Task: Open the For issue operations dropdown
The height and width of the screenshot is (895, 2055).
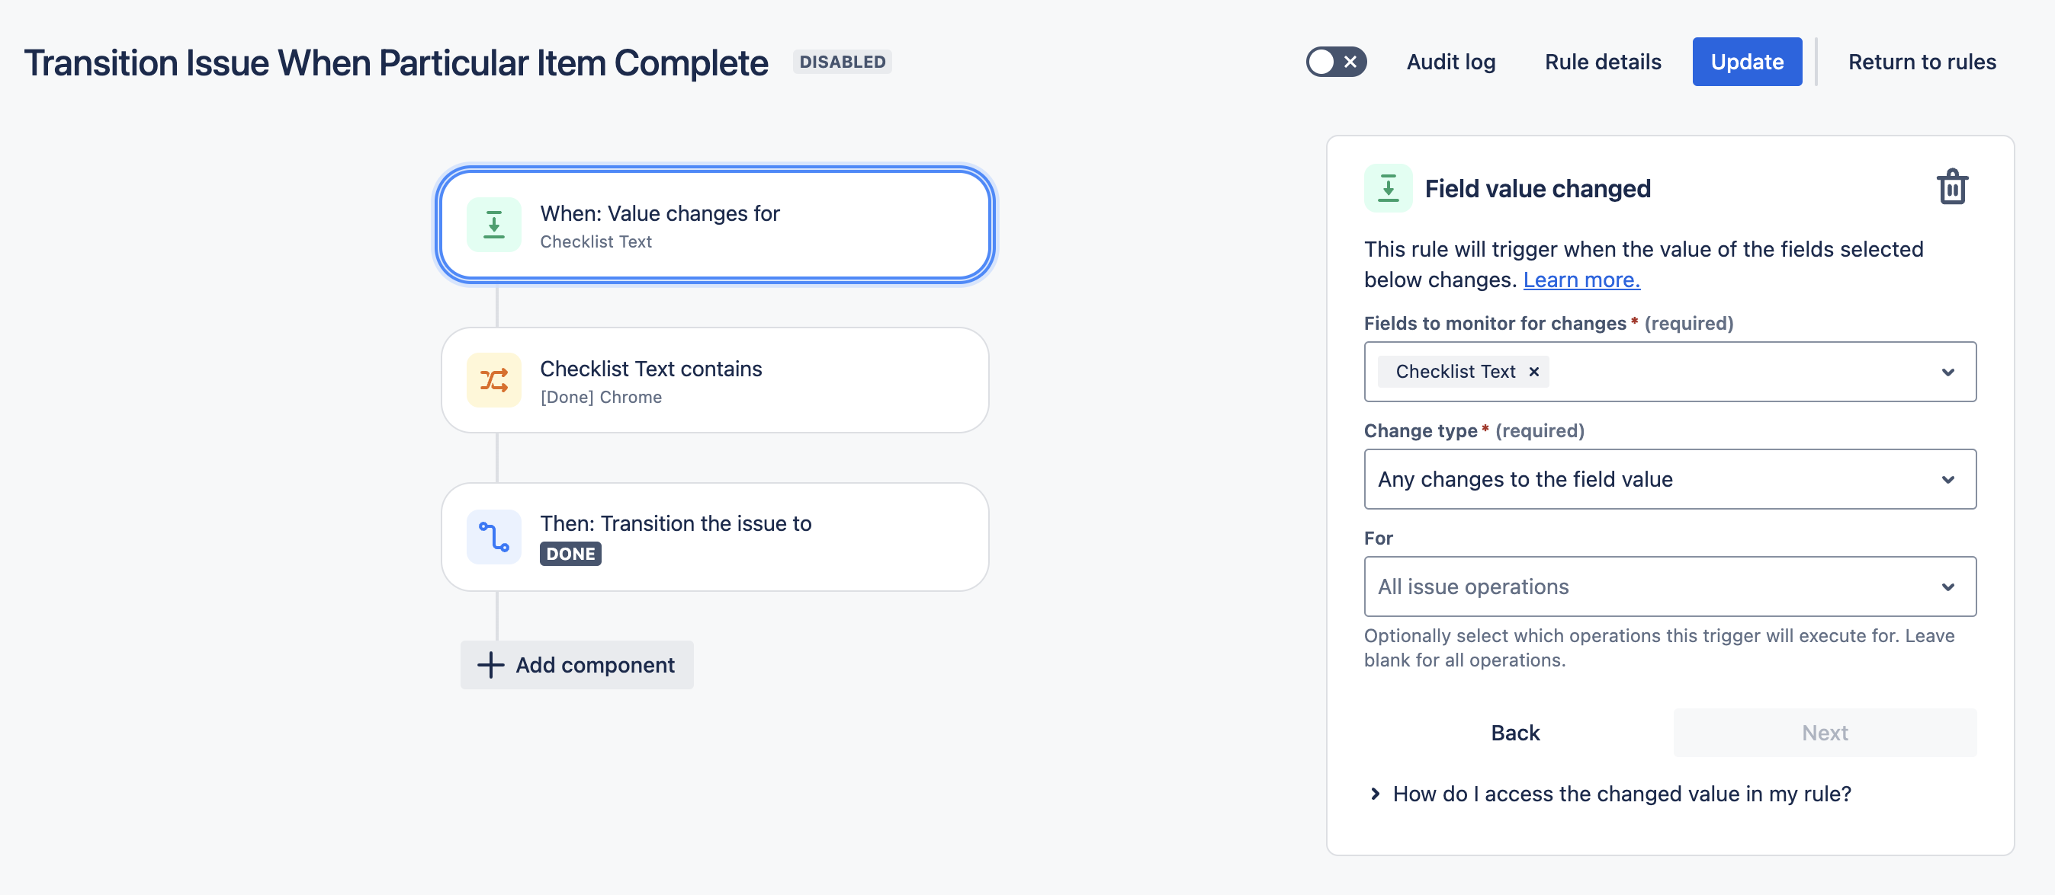Action: [1669, 587]
